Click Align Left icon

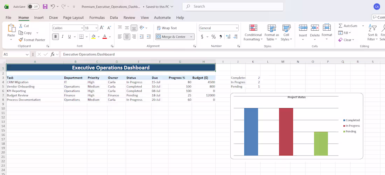tap(120, 37)
